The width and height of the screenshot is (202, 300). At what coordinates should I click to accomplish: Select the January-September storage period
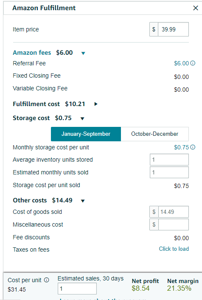click(x=86, y=134)
